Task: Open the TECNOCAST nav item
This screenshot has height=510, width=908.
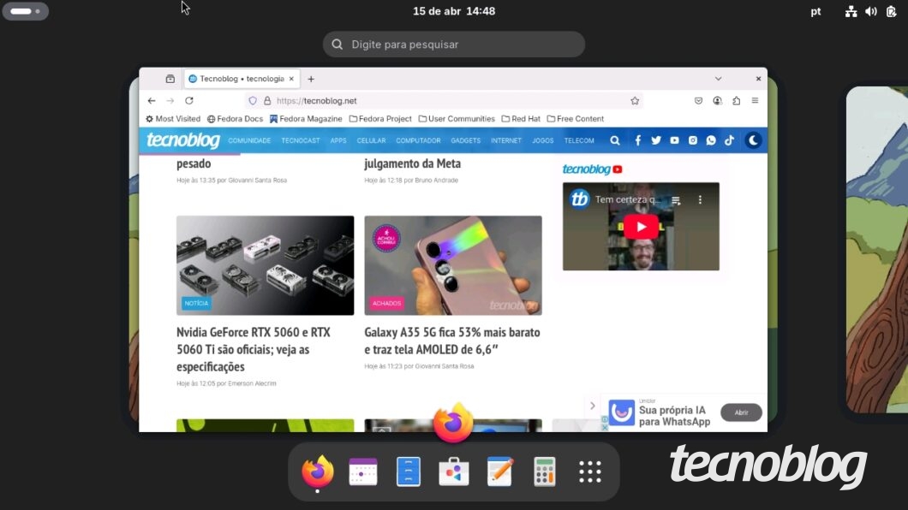Action: (x=301, y=140)
